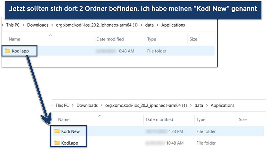Expand chevron after 'This PC' in lower window

click(x=73, y=106)
